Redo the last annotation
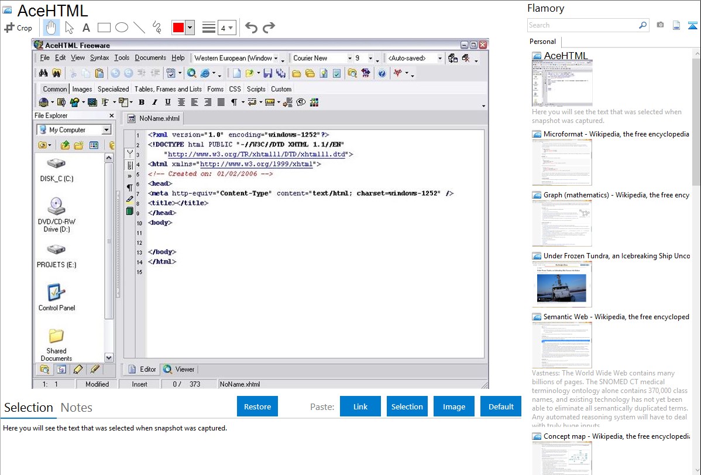This screenshot has height=475, width=701. [x=269, y=28]
